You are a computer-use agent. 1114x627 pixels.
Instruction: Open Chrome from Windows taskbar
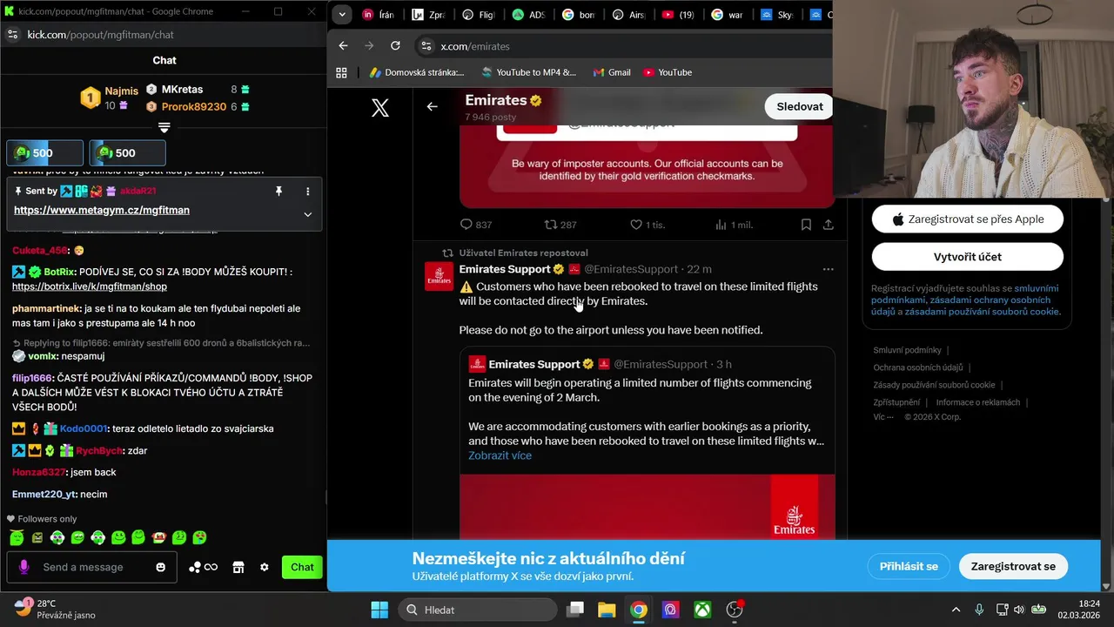[x=639, y=610]
